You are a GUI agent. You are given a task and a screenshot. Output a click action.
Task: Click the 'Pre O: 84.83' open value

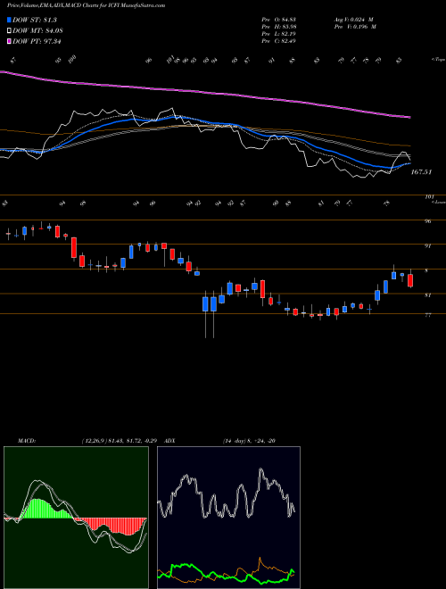coord(278,19)
